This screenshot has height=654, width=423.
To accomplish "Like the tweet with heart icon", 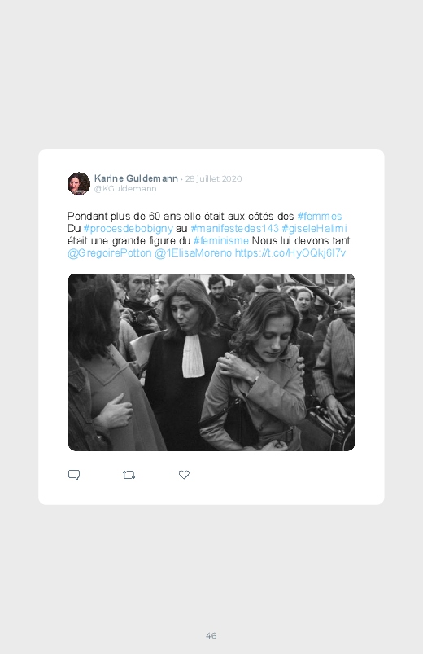I will coord(184,475).
